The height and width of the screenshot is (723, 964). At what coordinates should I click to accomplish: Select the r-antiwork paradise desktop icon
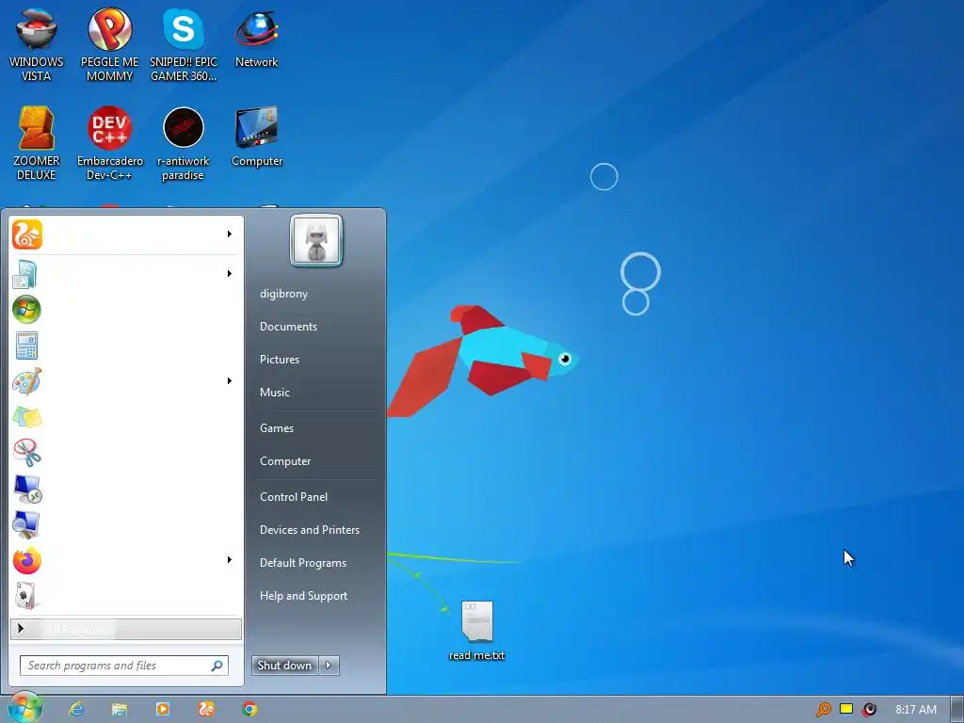[184, 143]
